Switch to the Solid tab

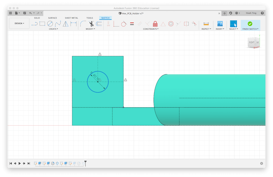click(x=37, y=18)
